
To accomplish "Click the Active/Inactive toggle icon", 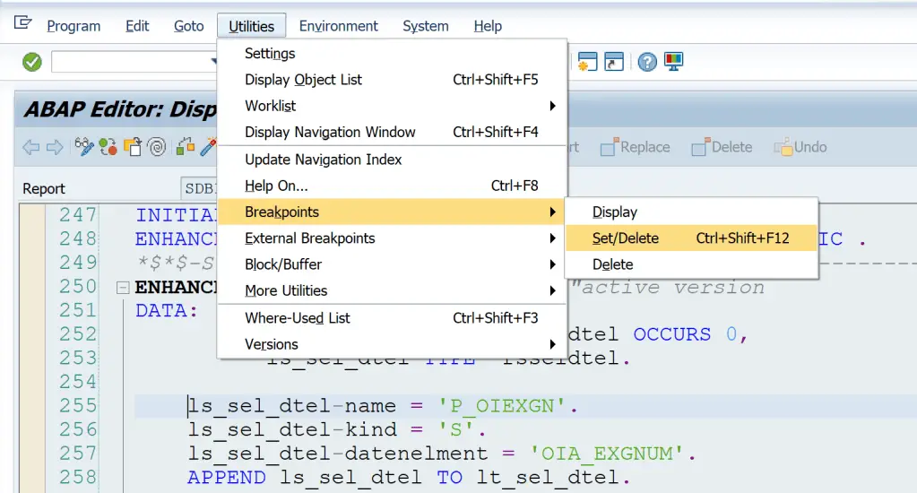I will pyautogui.click(x=108, y=147).
